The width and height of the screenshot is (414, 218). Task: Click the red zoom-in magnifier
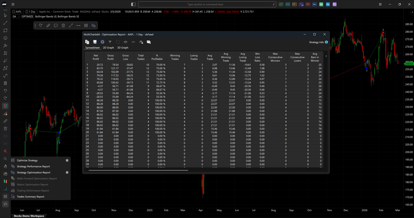tap(5, 151)
